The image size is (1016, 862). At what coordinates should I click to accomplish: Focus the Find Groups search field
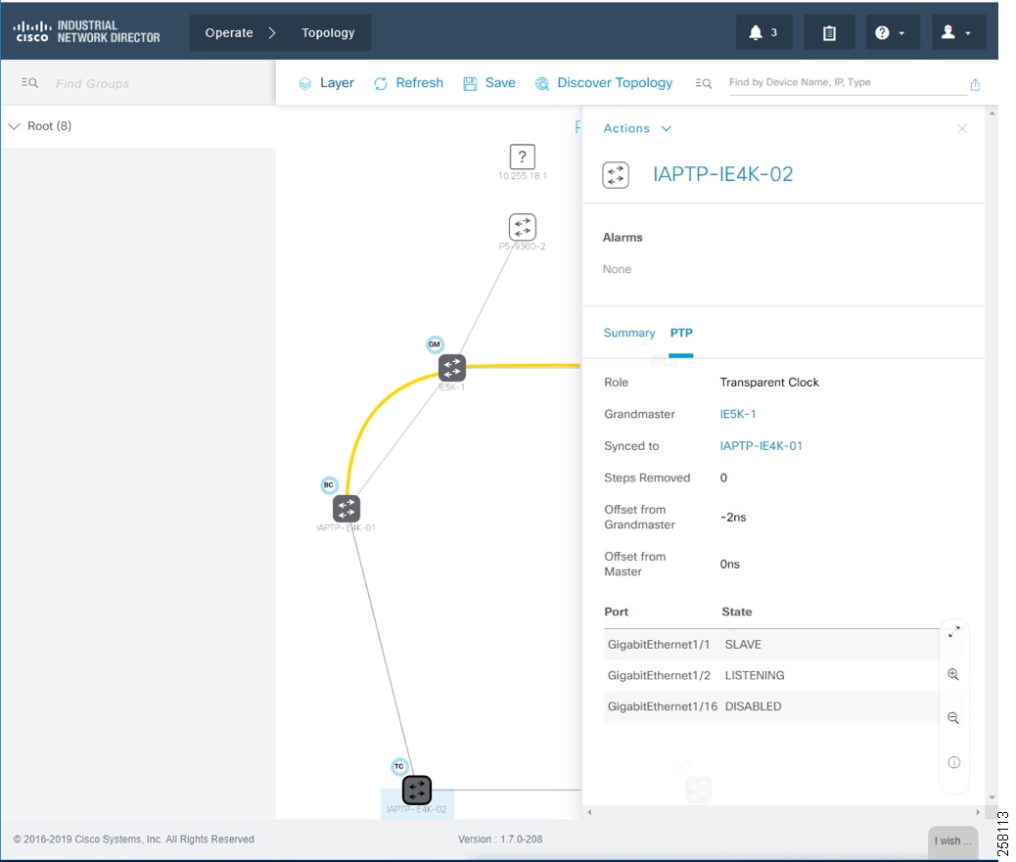coord(92,83)
